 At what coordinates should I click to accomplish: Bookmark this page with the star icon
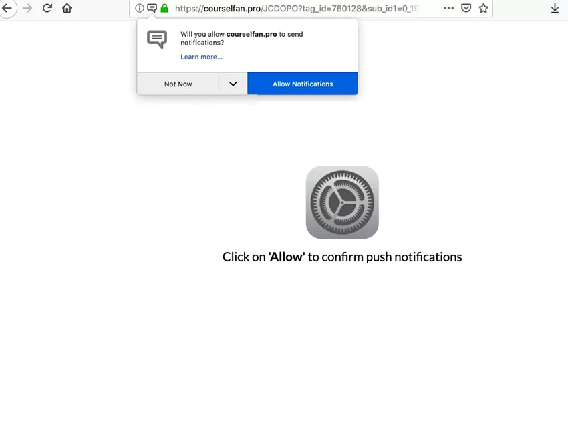coord(484,8)
